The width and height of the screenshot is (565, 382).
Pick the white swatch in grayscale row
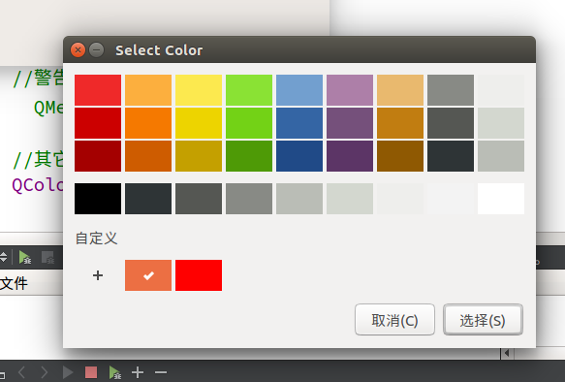point(501,199)
